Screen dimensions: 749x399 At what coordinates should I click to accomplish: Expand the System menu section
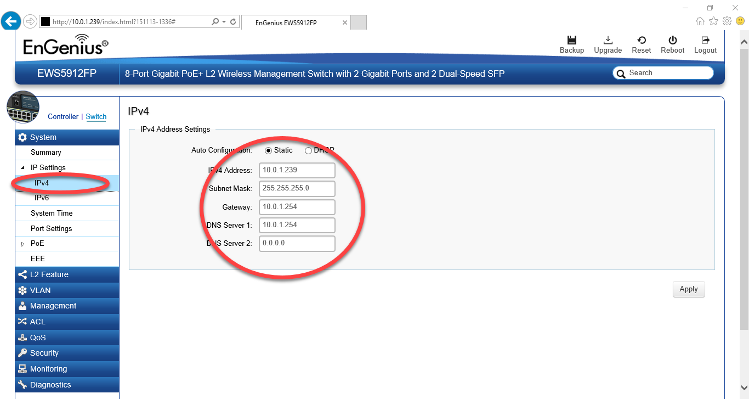pyautogui.click(x=67, y=137)
